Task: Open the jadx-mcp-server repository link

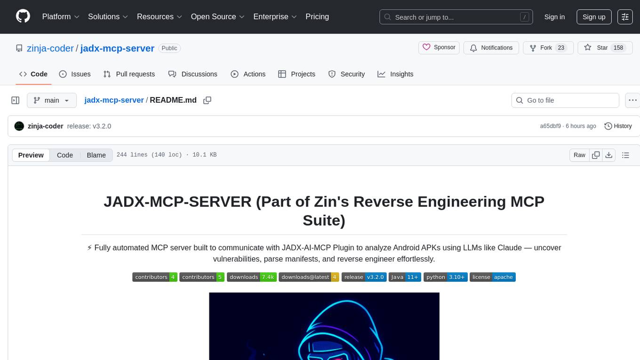Action: (117, 48)
